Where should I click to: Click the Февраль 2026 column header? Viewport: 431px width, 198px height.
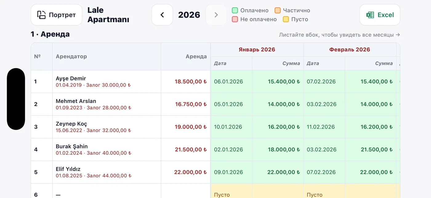[x=350, y=50]
